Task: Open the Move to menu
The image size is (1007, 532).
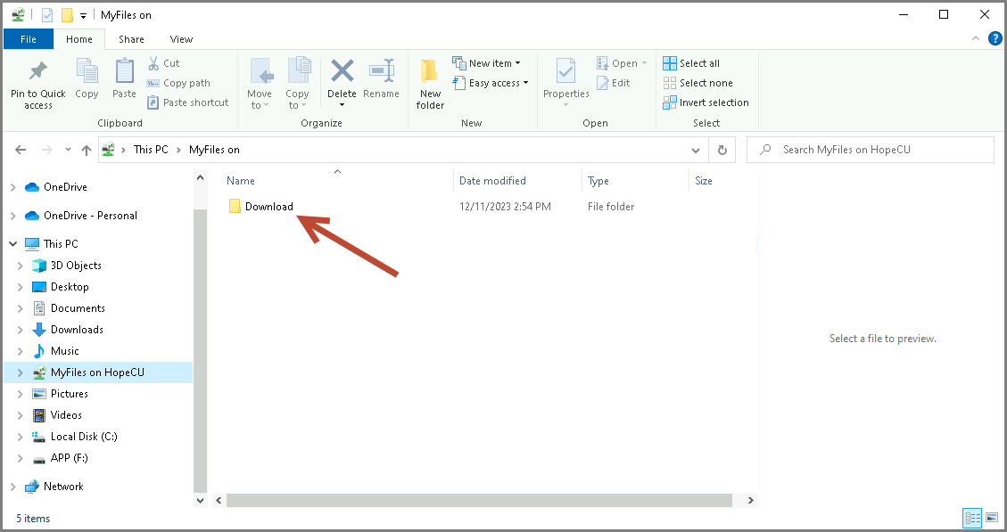Action: tap(260, 84)
